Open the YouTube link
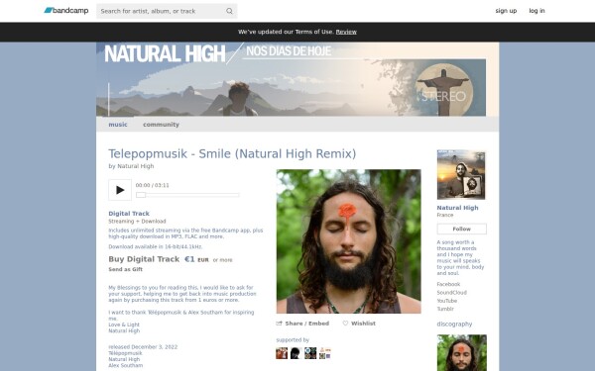 point(446,301)
